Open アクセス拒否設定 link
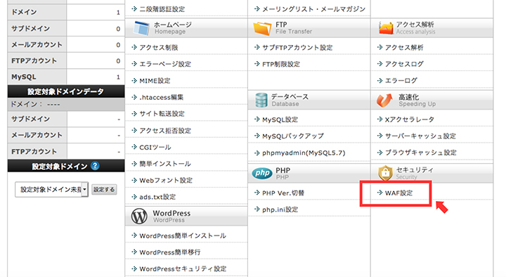The width and height of the screenshot is (506, 277). coord(165,131)
